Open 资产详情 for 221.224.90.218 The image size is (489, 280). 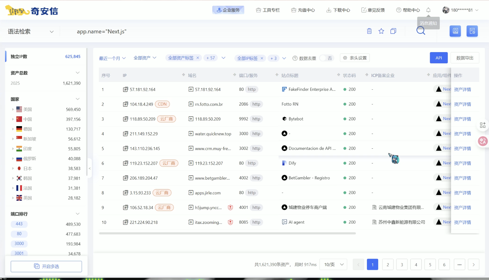462,222
